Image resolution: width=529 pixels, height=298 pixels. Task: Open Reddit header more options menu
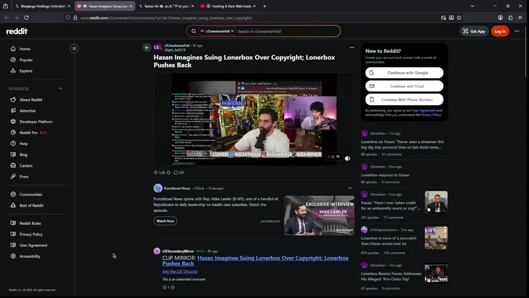click(x=517, y=31)
